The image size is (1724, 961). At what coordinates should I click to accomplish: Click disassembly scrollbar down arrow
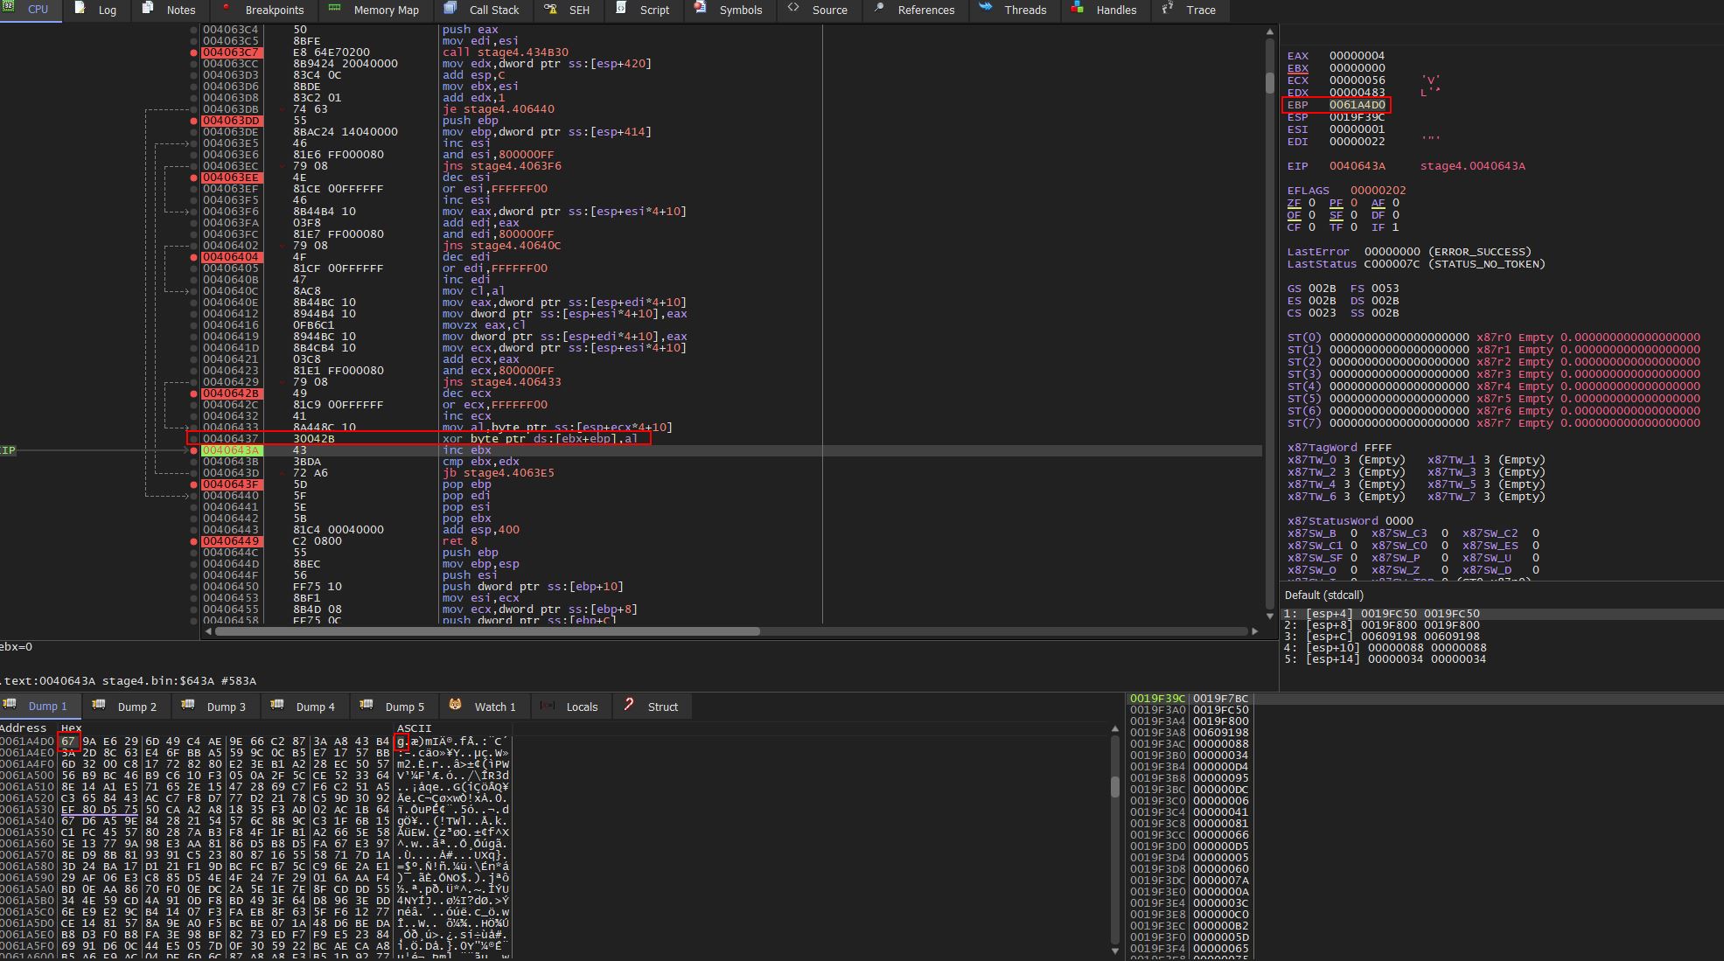click(x=1269, y=616)
